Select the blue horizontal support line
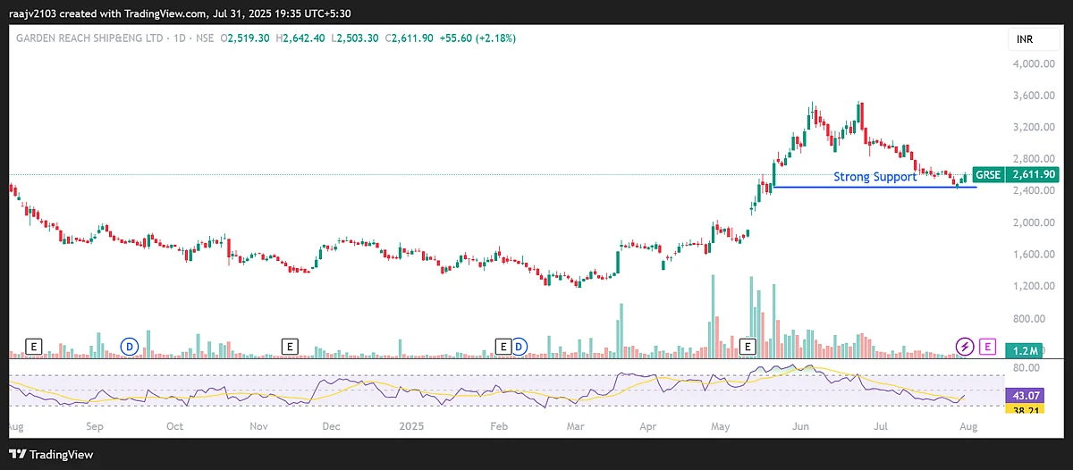1073x470 pixels. pyautogui.click(x=874, y=187)
